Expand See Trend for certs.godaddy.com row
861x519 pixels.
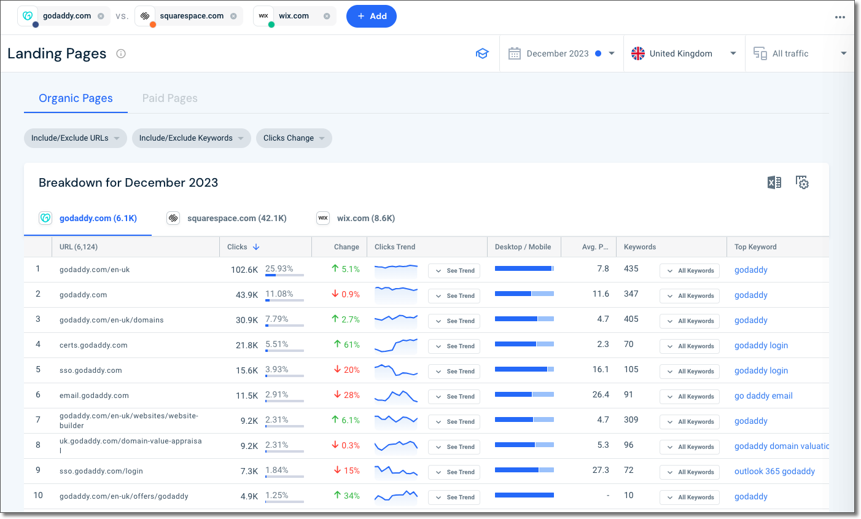(x=454, y=346)
